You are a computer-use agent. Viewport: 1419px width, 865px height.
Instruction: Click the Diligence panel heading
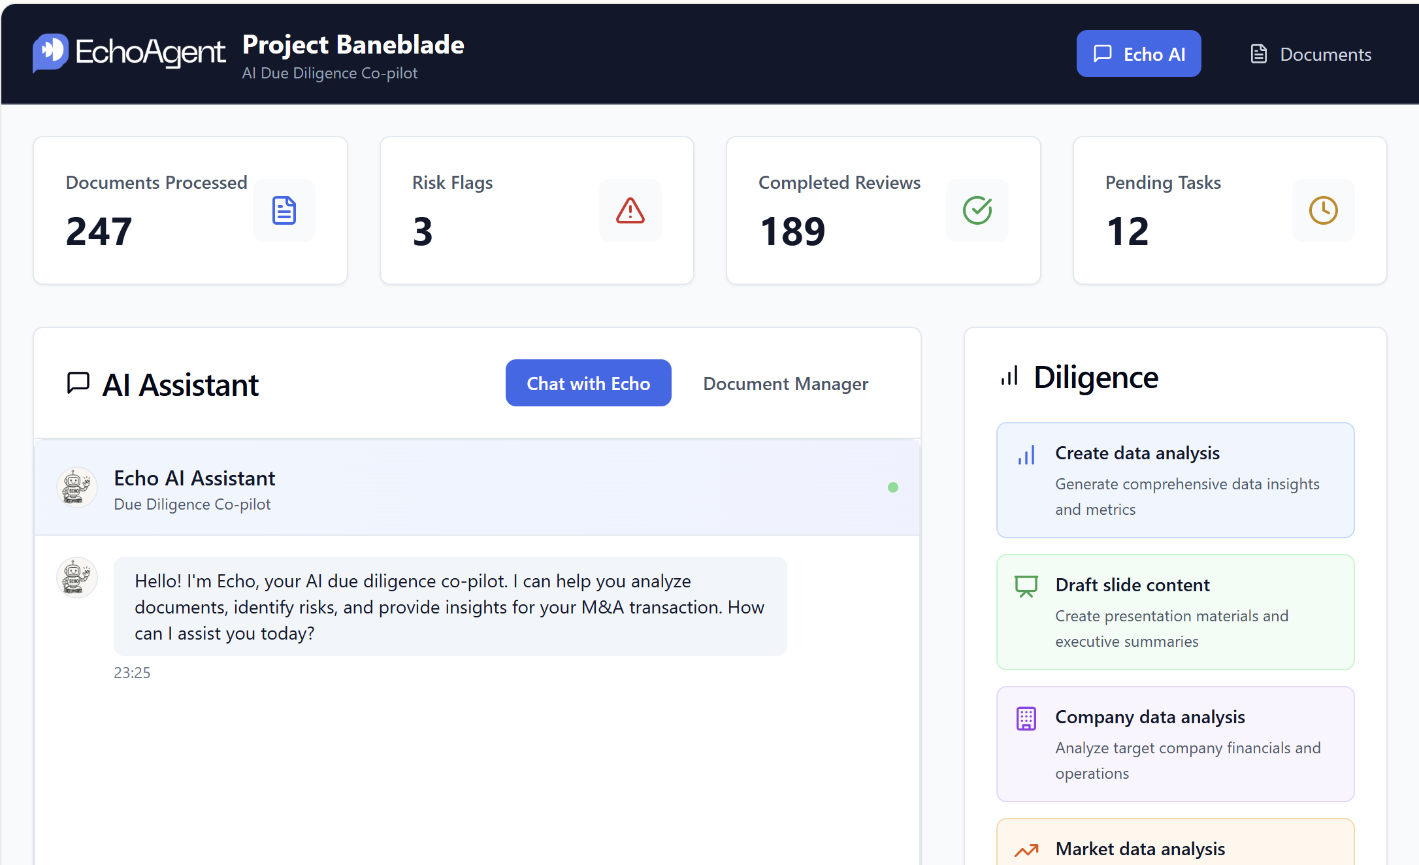1096,377
